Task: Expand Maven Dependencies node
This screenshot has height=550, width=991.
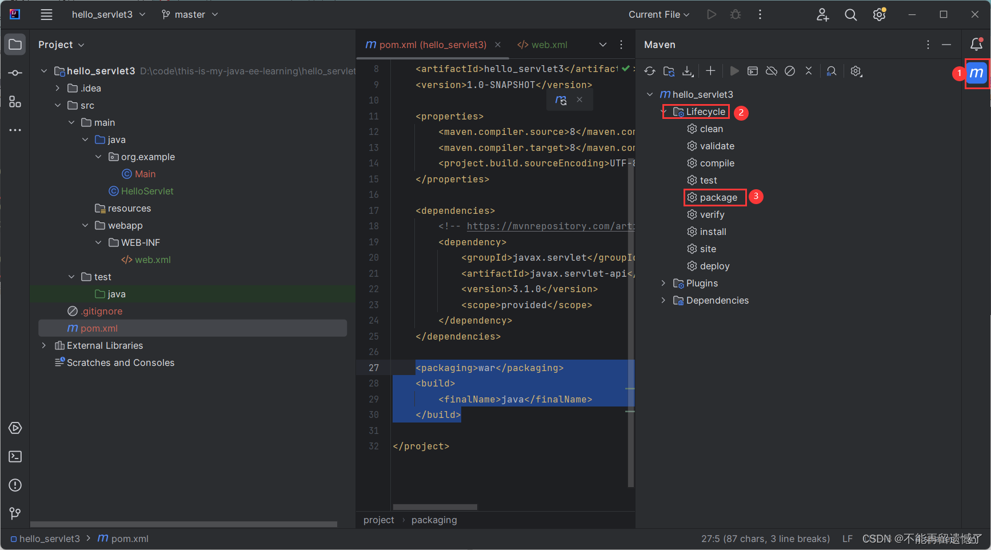Action: pos(664,300)
